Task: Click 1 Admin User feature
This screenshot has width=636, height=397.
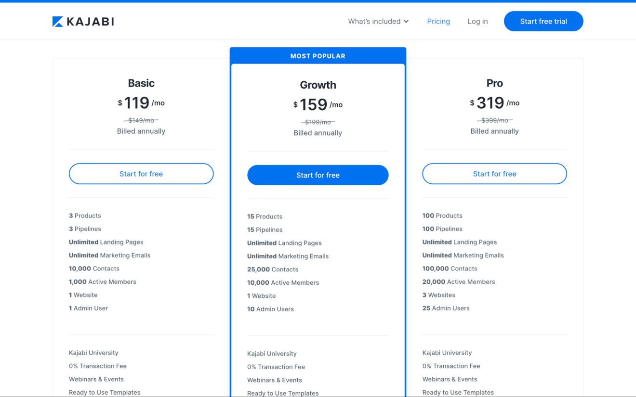Action: [x=88, y=308]
